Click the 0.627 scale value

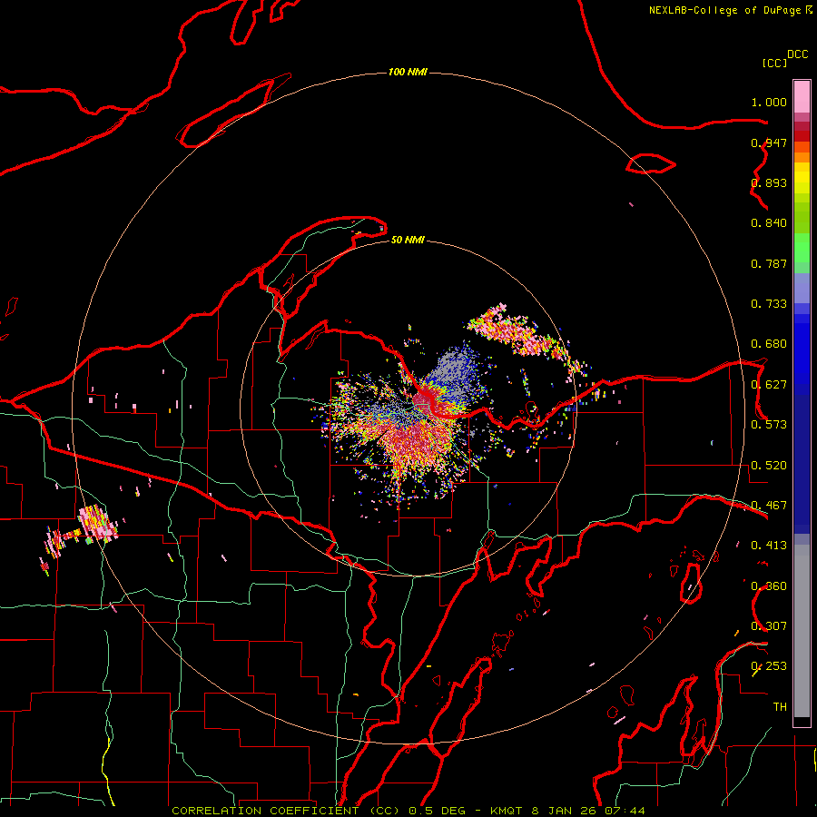[x=769, y=385]
